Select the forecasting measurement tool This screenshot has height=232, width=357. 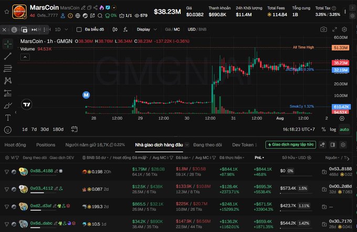coord(8,93)
